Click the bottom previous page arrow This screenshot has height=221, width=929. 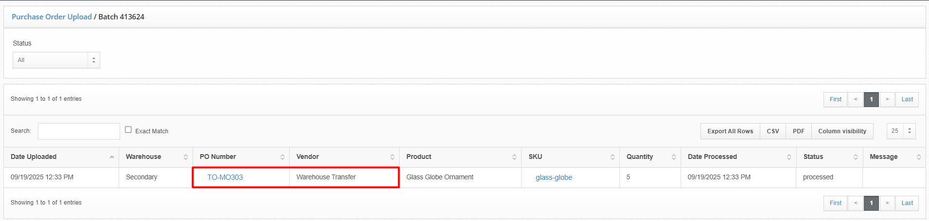click(856, 203)
